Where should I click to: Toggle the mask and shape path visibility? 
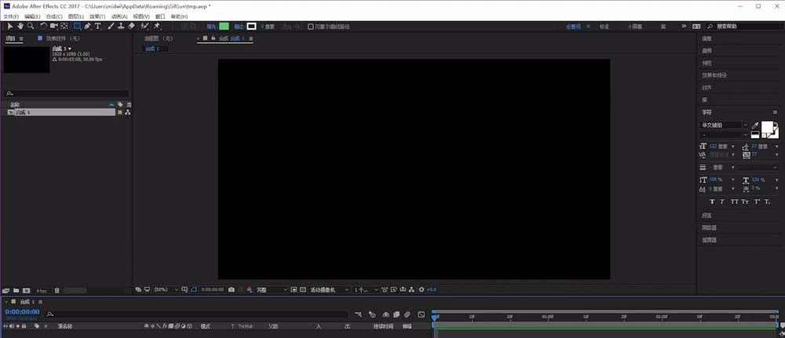coord(194,289)
